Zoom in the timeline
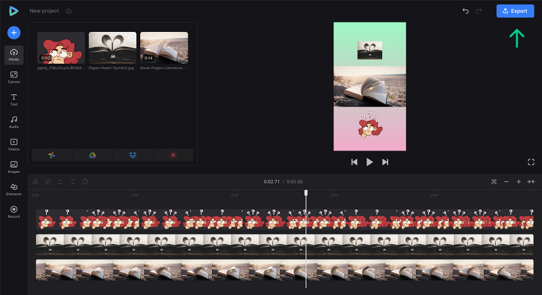Image resolution: width=542 pixels, height=295 pixels. [518, 182]
